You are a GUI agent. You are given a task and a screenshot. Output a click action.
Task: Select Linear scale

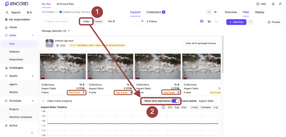tap(194, 107)
